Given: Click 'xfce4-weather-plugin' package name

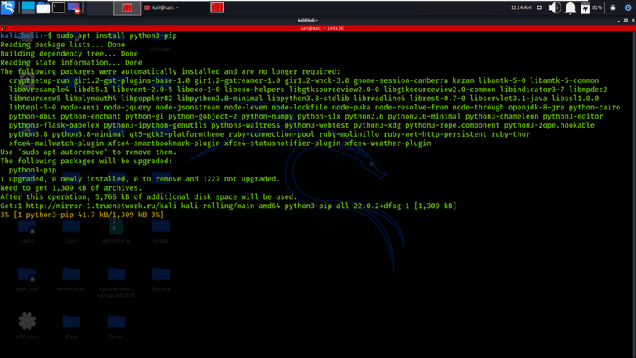Looking at the screenshot, I should point(388,143).
